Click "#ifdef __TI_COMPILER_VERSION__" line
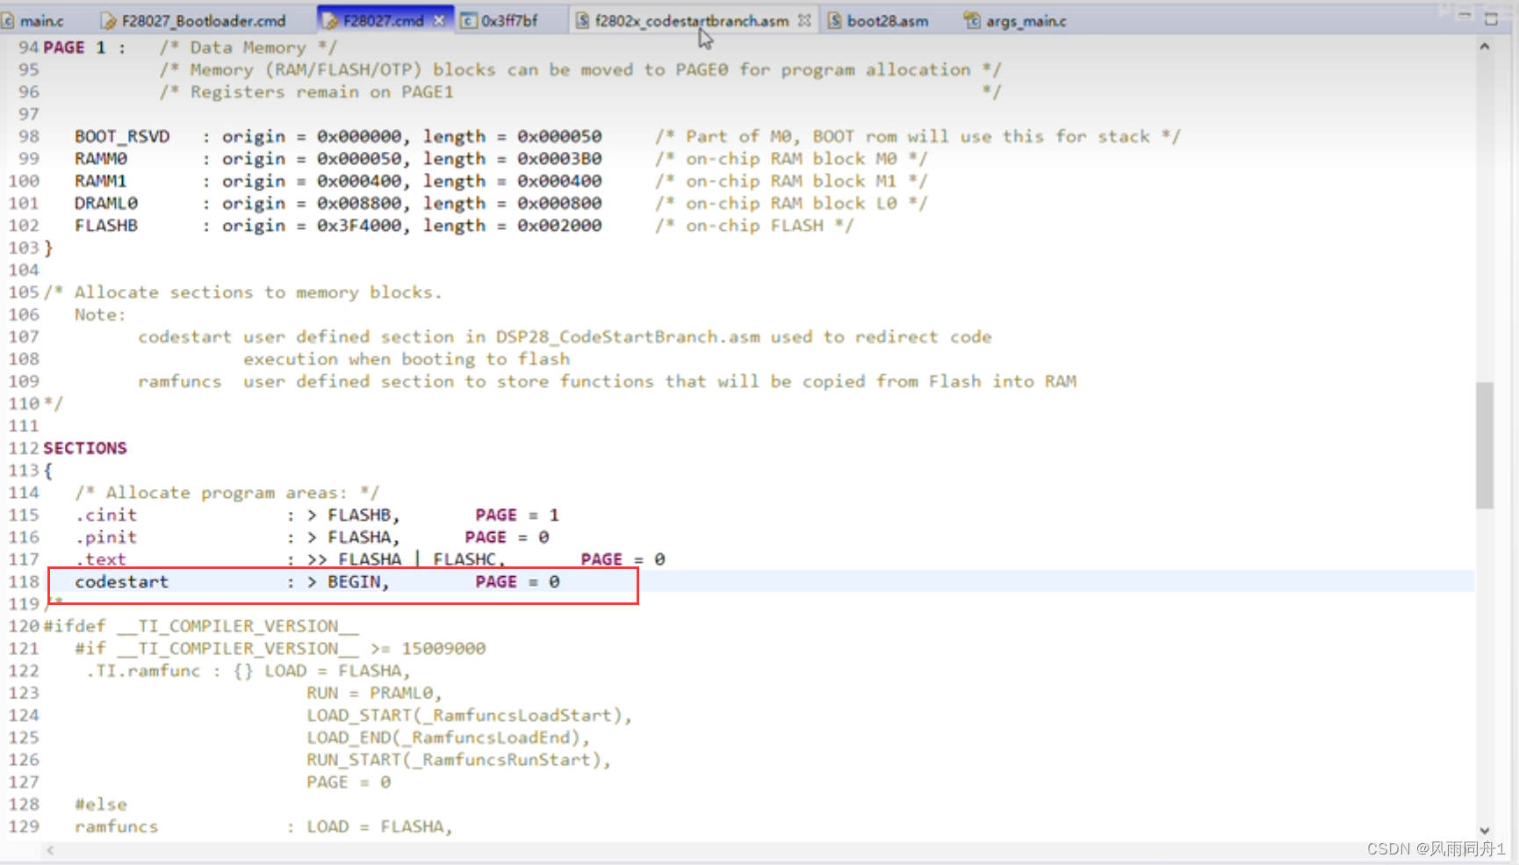 pos(201,626)
